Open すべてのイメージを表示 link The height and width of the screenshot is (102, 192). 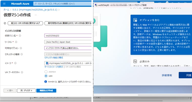(x=54, y=67)
